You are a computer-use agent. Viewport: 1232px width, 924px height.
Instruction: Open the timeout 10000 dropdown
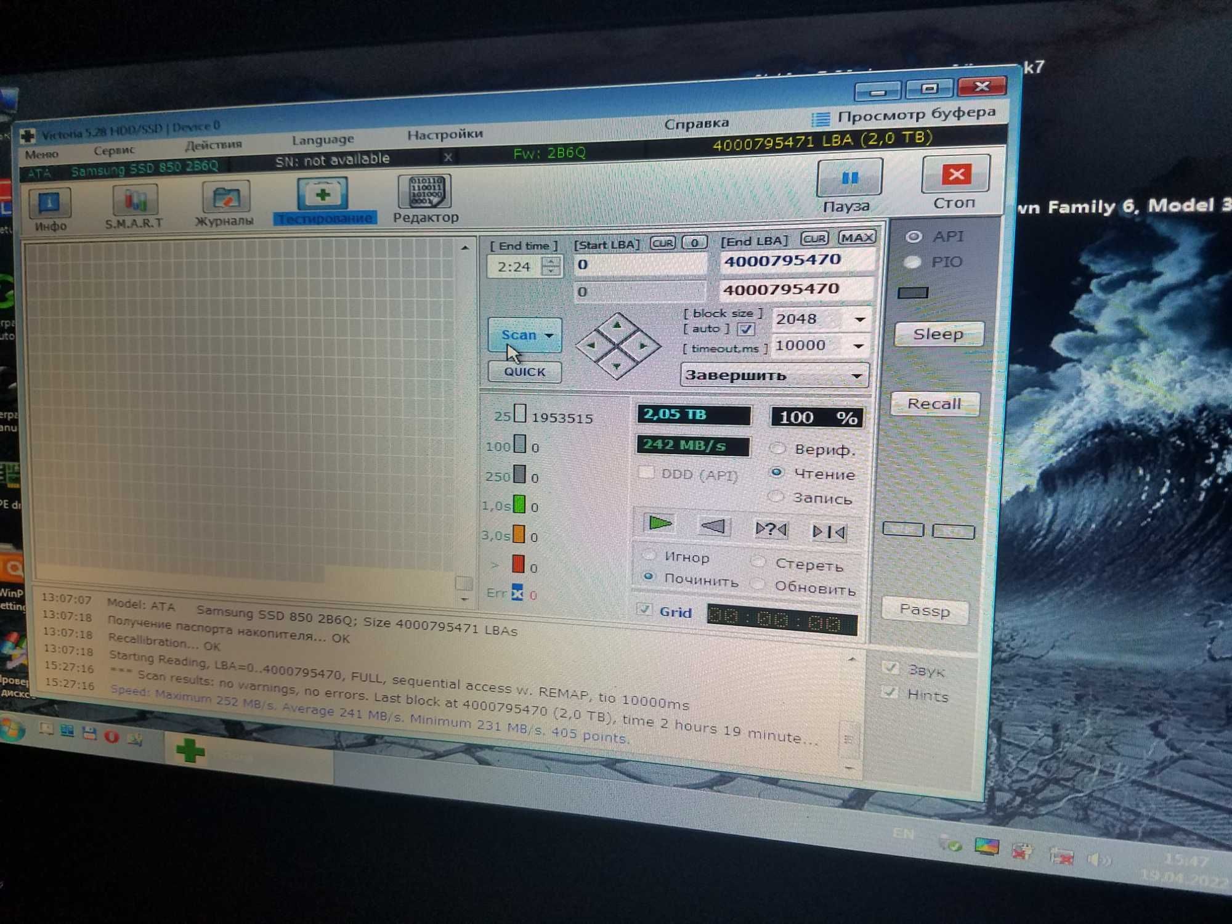(859, 346)
